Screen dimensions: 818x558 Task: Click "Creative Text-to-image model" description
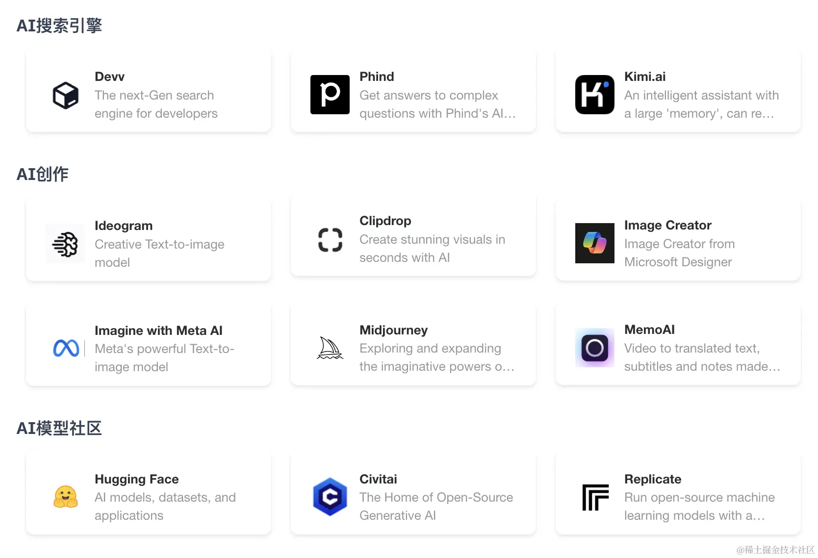(x=159, y=254)
